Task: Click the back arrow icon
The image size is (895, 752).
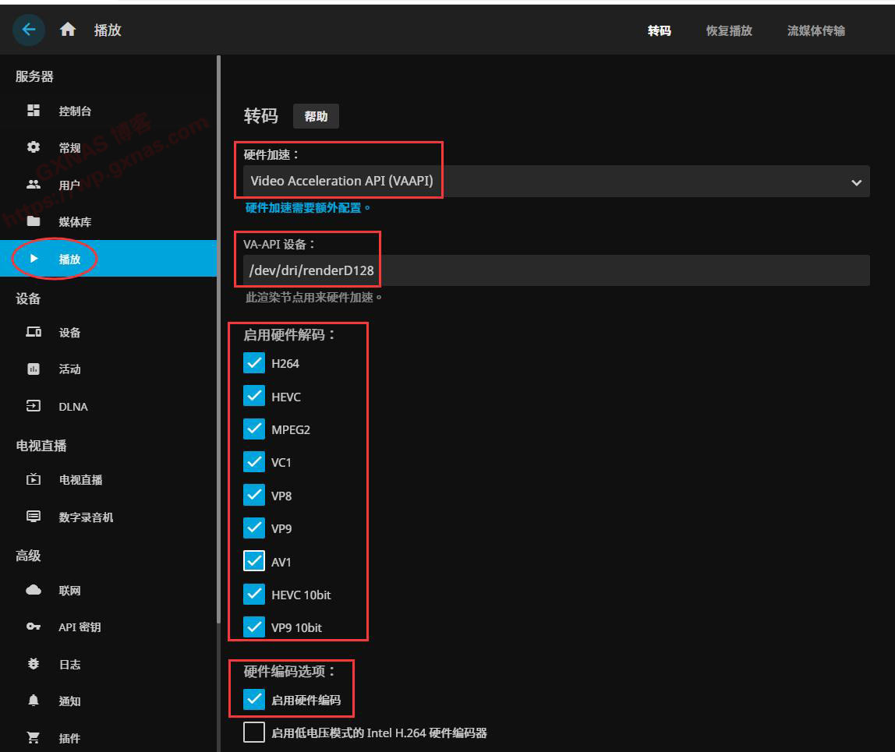Action: [29, 30]
